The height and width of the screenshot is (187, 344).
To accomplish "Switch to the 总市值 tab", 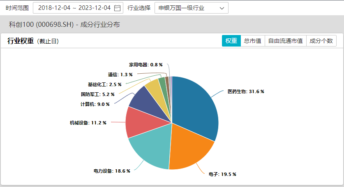I will (x=252, y=41).
